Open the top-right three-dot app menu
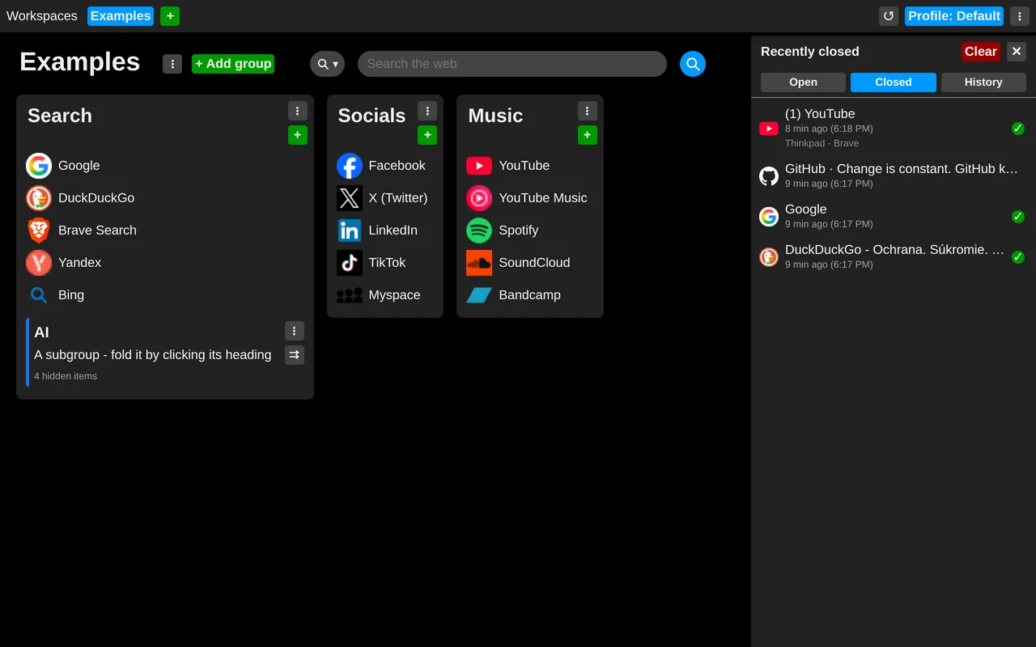The height and width of the screenshot is (647, 1036). click(1020, 16)
